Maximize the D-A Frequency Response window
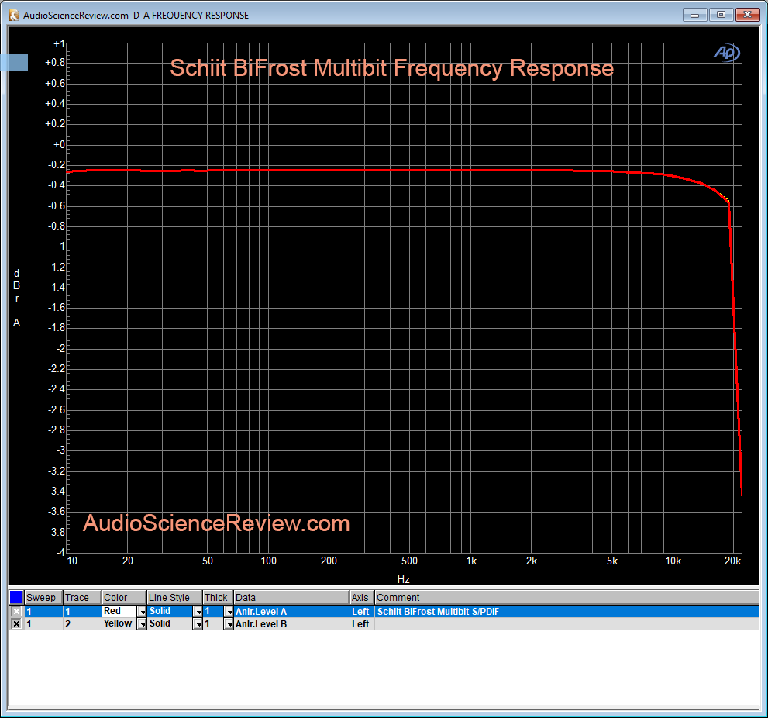The width and height of the screenshot is (768, 718). 721,15
